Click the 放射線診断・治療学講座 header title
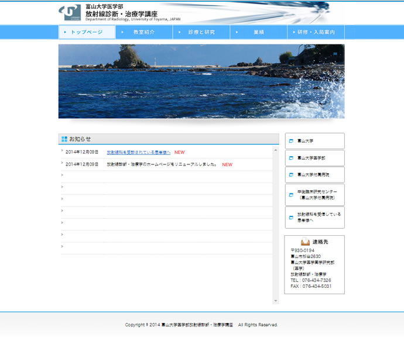The image size is (404, 351). click(x=121, y=14)
